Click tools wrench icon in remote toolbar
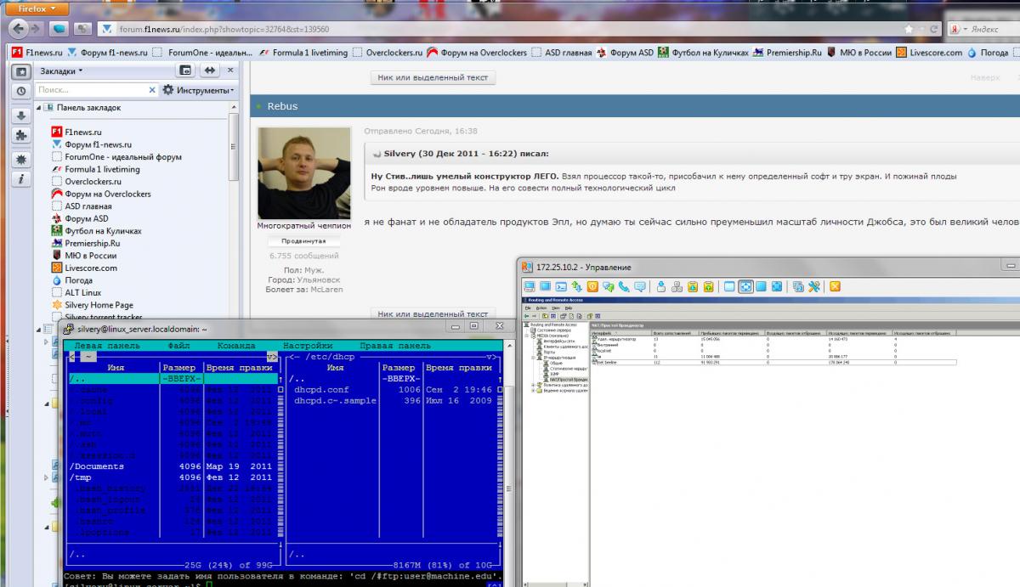 (814, 286)
